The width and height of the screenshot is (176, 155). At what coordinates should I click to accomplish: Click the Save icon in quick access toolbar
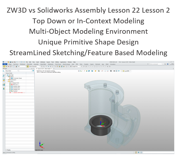pyautogui.click(x=10, y=62)
